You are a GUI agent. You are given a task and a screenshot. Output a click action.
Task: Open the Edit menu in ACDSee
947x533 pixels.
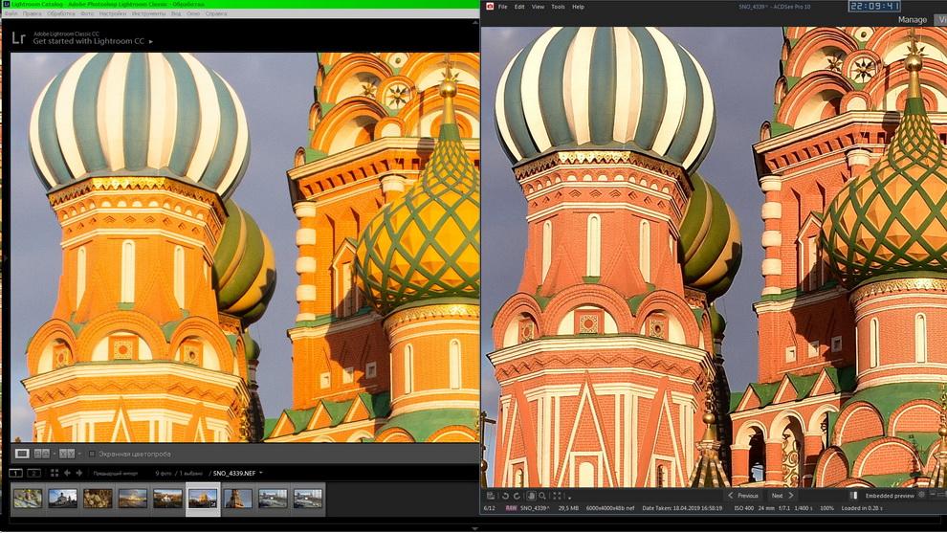click(x=519, y=7)
